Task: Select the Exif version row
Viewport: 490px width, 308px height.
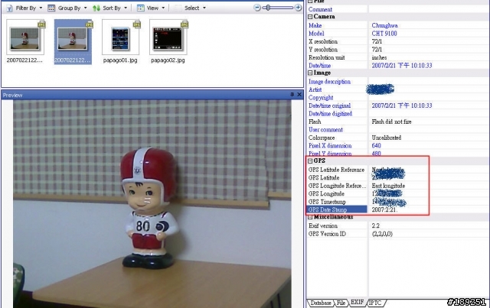Action: coord(397,226)
